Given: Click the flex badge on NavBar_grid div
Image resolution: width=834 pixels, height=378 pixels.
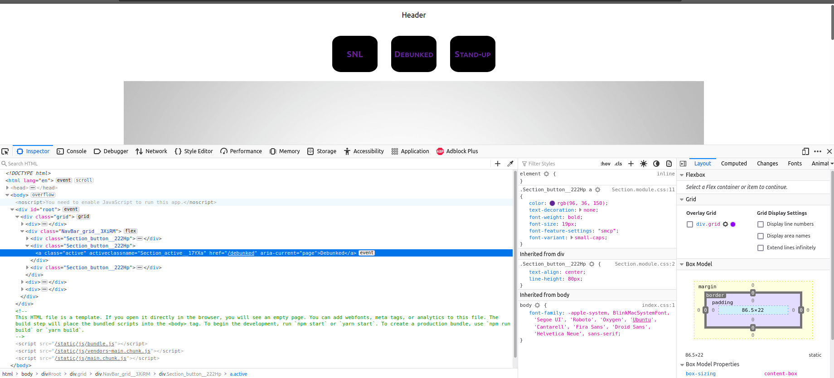Looking at the screenshot, I should 131,231.
